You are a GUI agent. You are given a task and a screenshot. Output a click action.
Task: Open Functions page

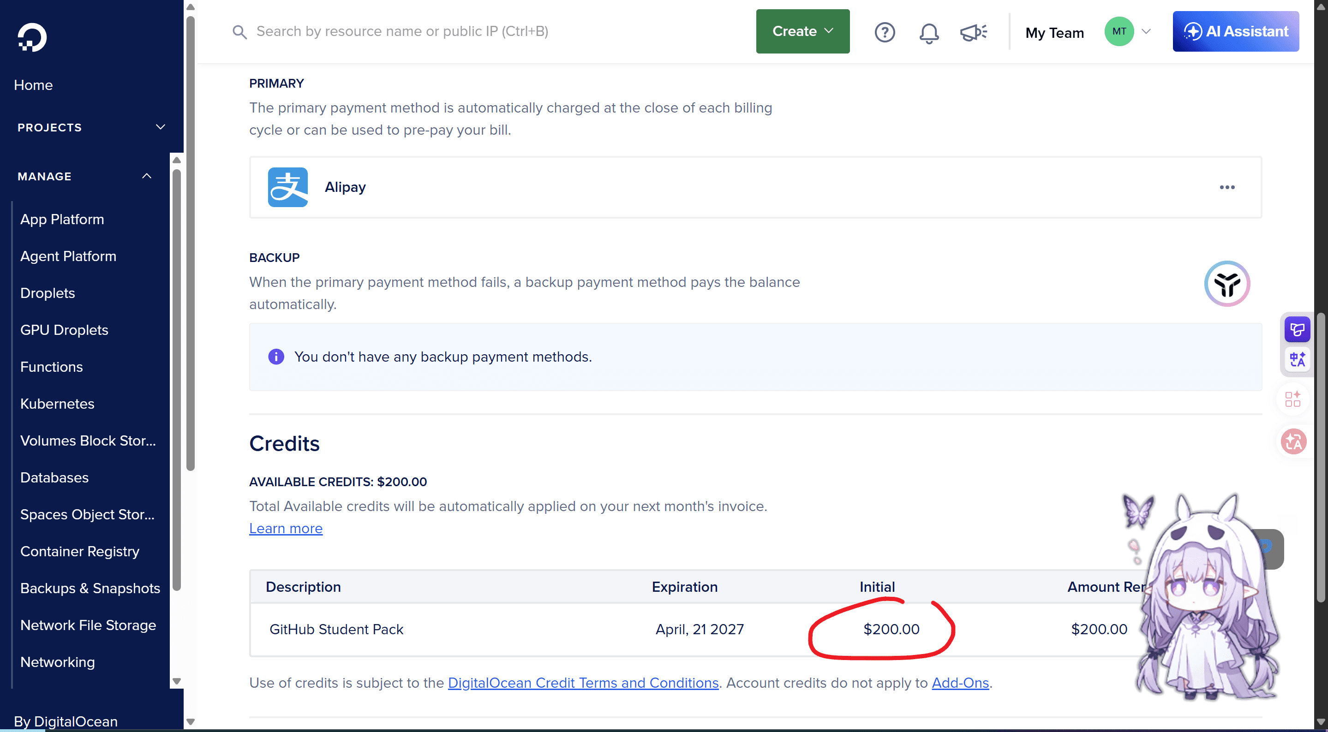tap(52, 367)
